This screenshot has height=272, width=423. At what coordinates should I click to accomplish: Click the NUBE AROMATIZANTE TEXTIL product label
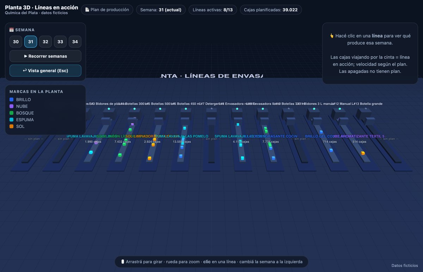pyautogui.click(x=359, y=136)
